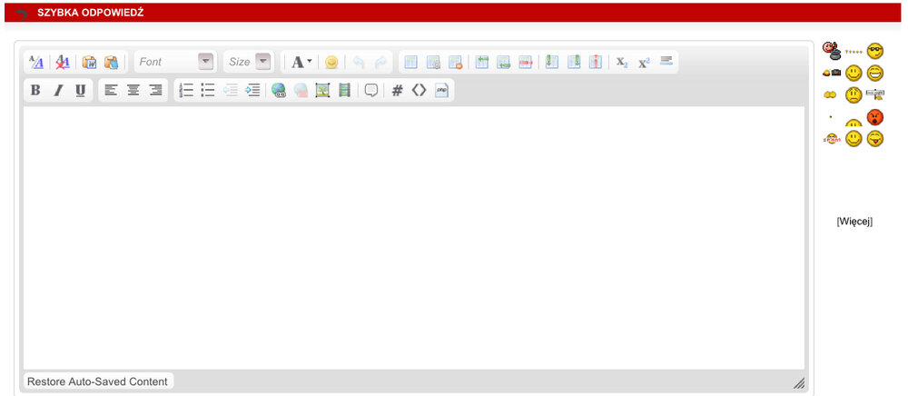Wrap selection in CODE tags (#)
This screenshot has height=396, width=908.
[398, 90]
